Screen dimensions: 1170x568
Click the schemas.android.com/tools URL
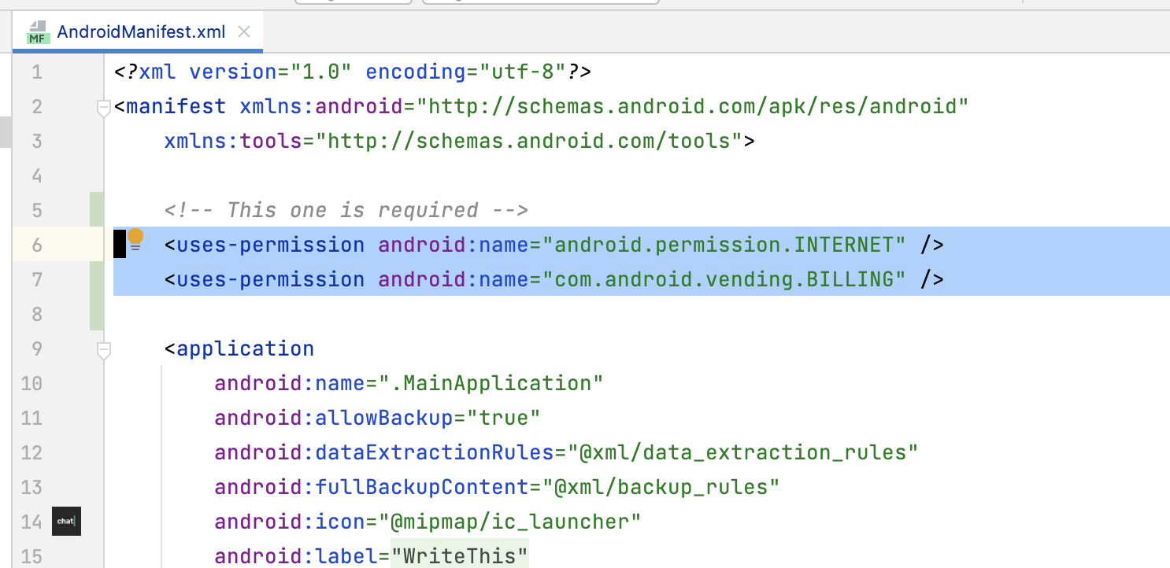[535, 141]
